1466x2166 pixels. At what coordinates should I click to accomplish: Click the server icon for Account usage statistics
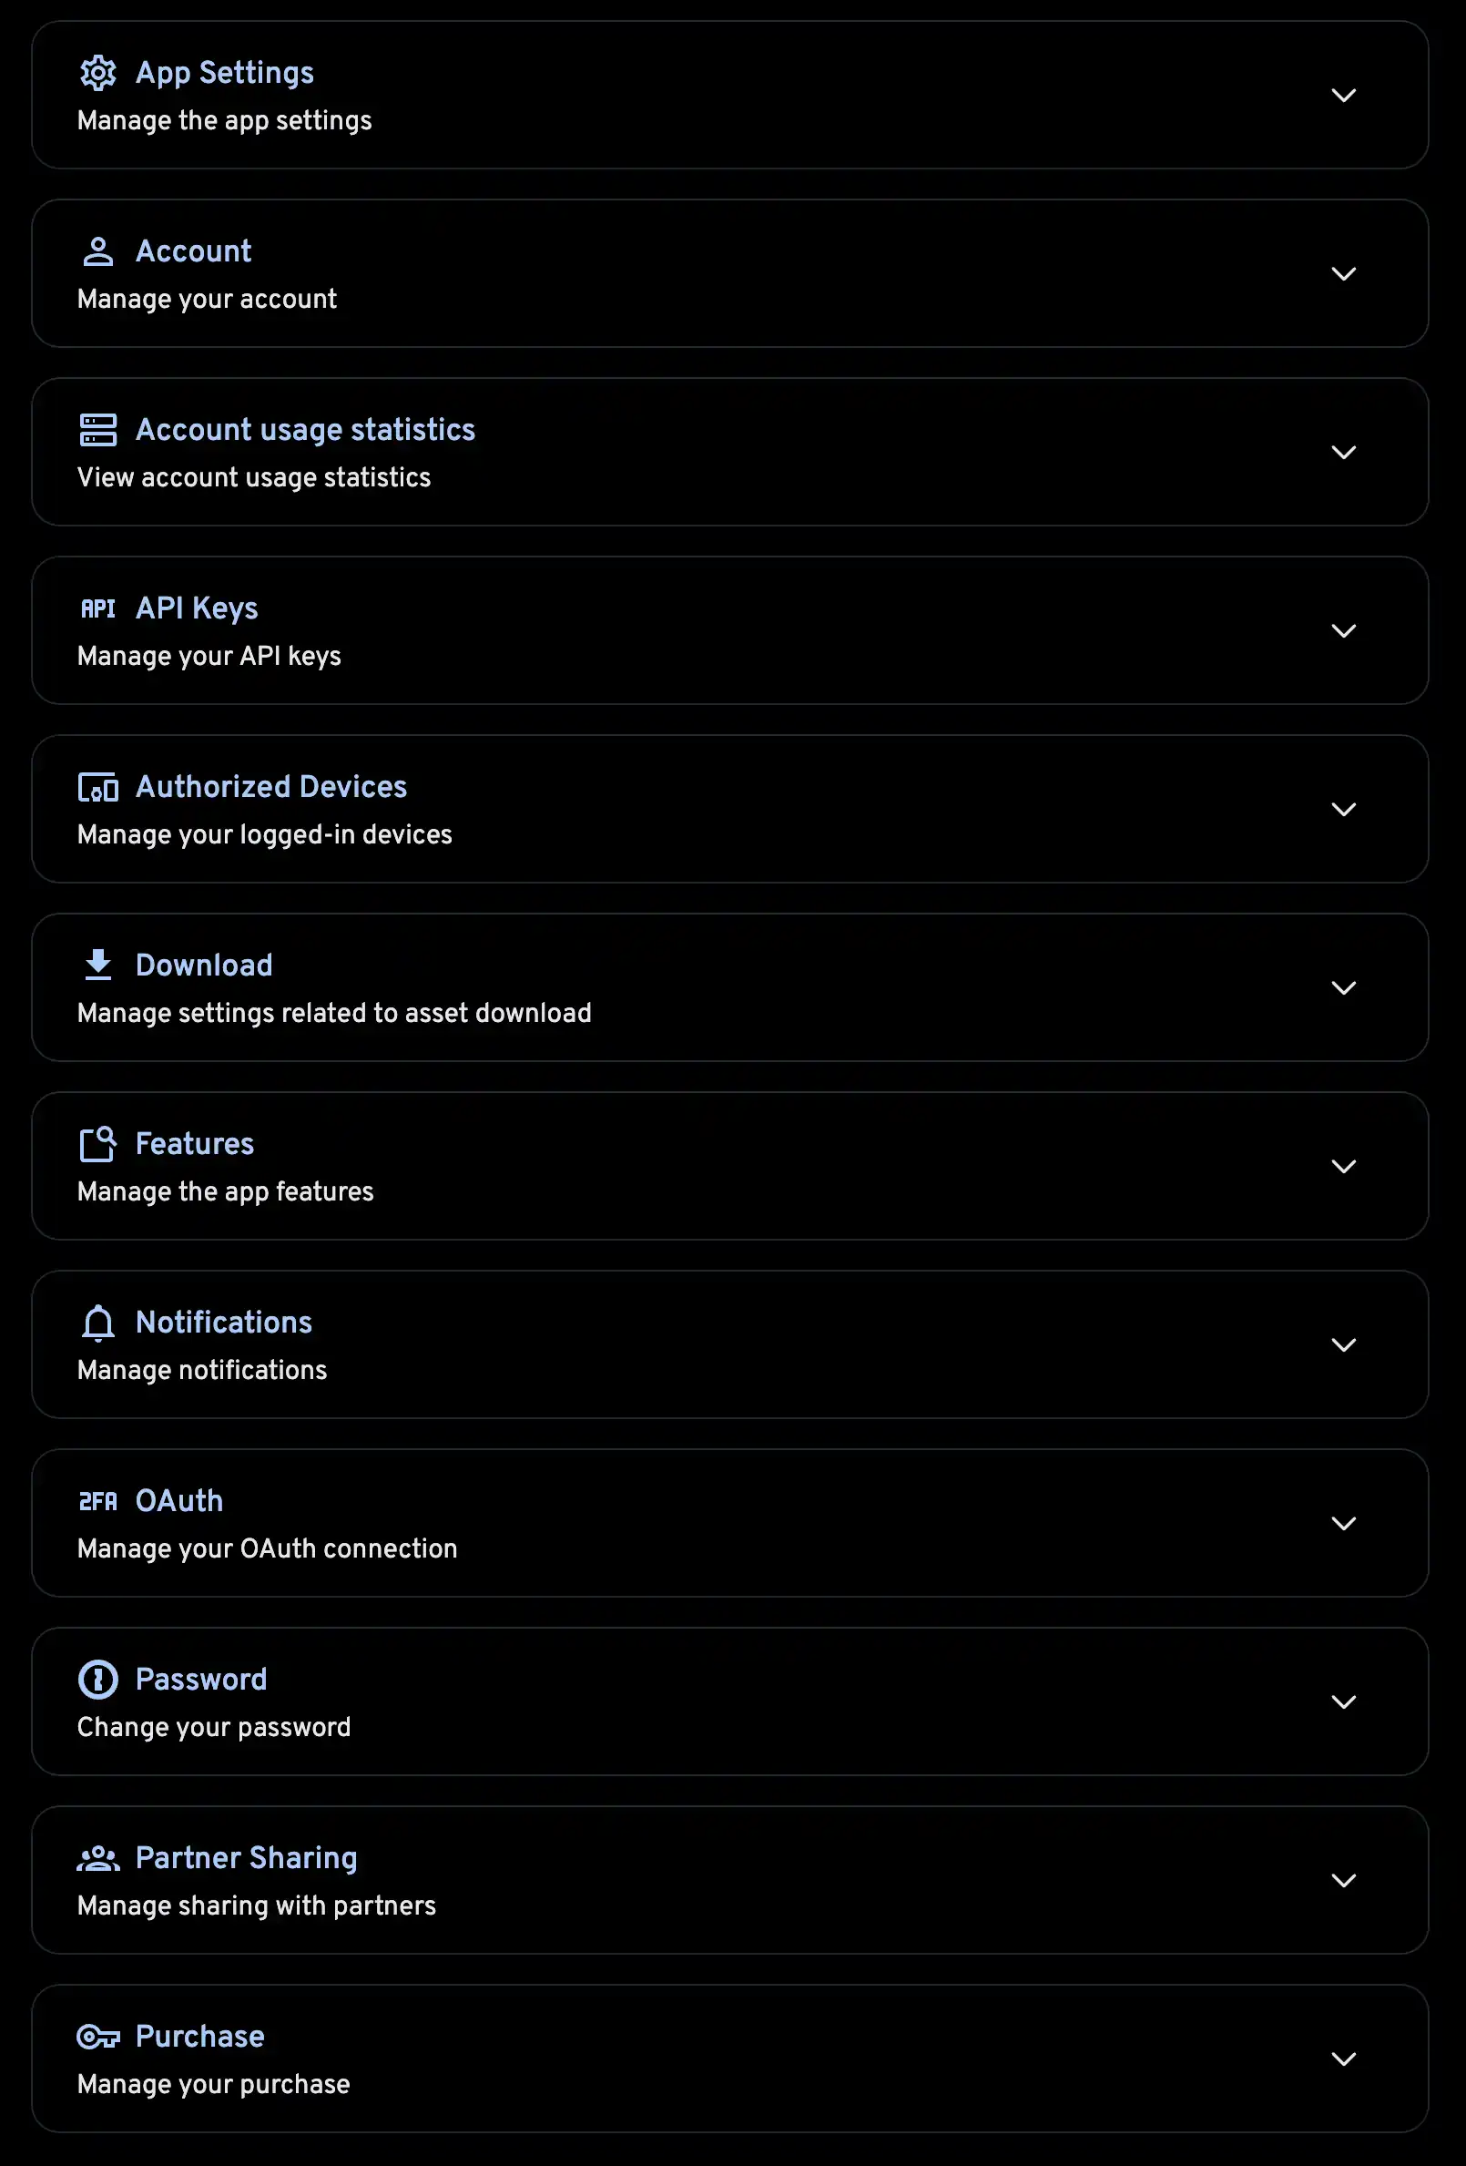point(97,430)
